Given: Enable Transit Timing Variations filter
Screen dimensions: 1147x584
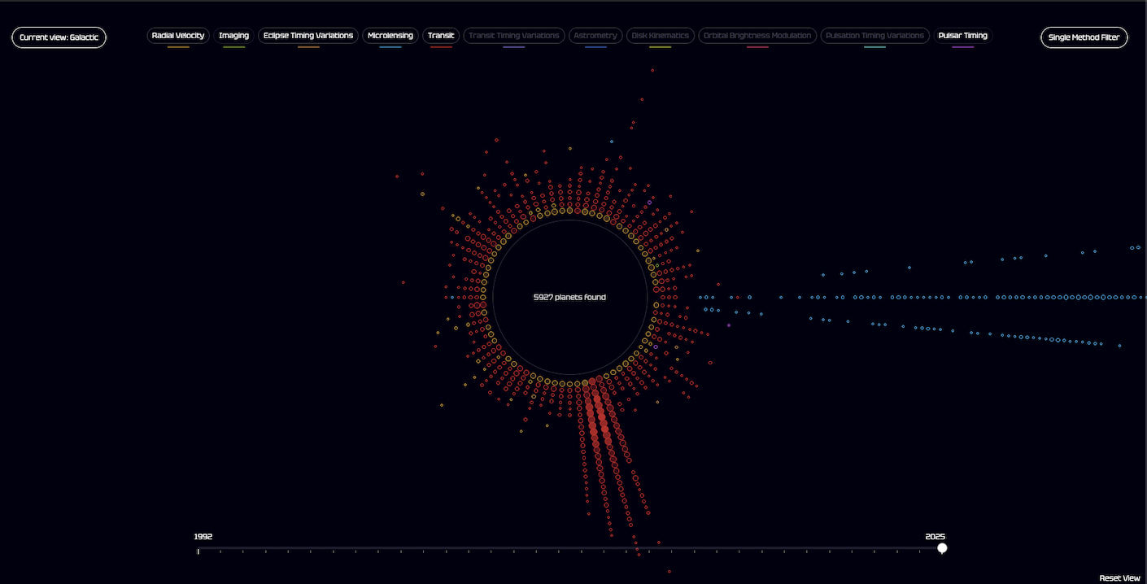Looking at the screenshot, I should (x=513, y=36).
